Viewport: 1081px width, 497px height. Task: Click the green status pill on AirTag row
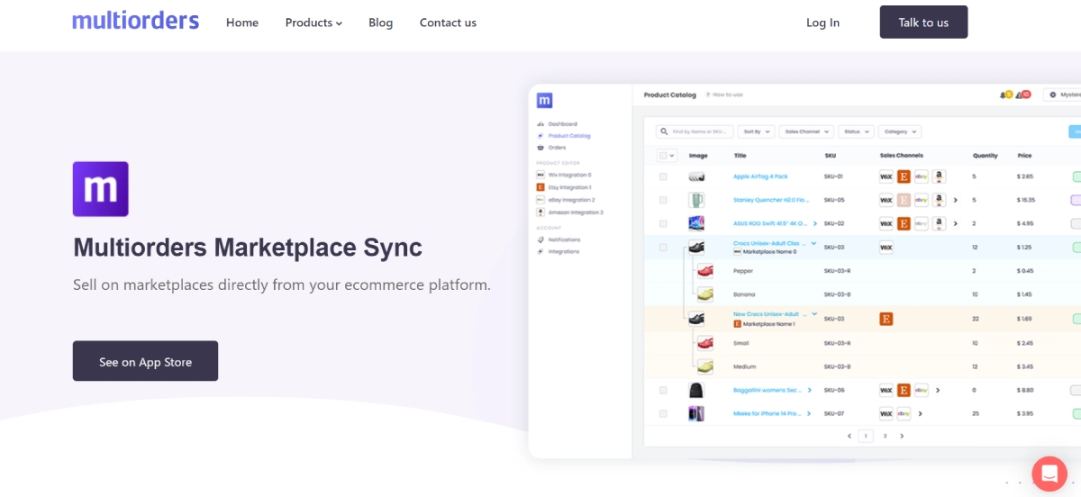(1076, 176)
